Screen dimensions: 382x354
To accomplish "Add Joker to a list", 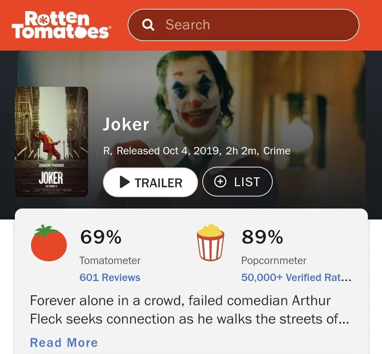I will pyautogui.click(x=237, y=182).
